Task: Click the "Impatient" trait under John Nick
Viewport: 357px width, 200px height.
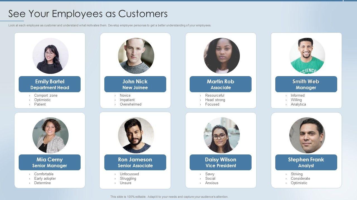Action: [x=127, y=100]
